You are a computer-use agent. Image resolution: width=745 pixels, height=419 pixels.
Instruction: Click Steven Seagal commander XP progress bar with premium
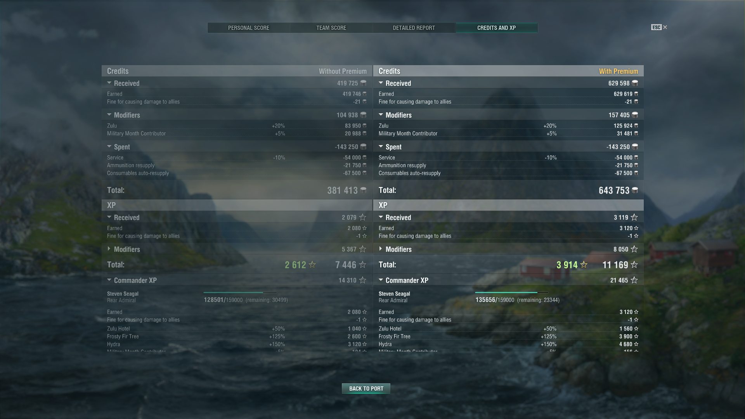511,293
